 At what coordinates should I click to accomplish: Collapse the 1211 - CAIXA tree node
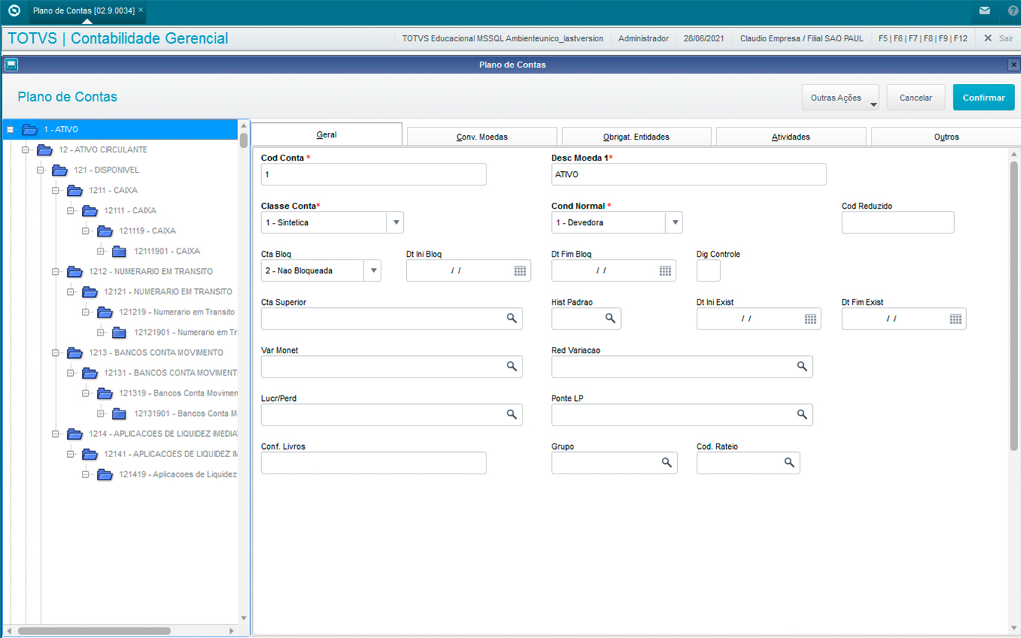[56, 191]
